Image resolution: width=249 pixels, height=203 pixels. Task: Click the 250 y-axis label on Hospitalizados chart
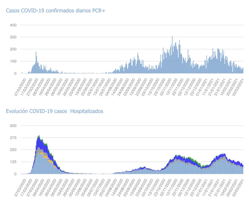pos(14,150)
